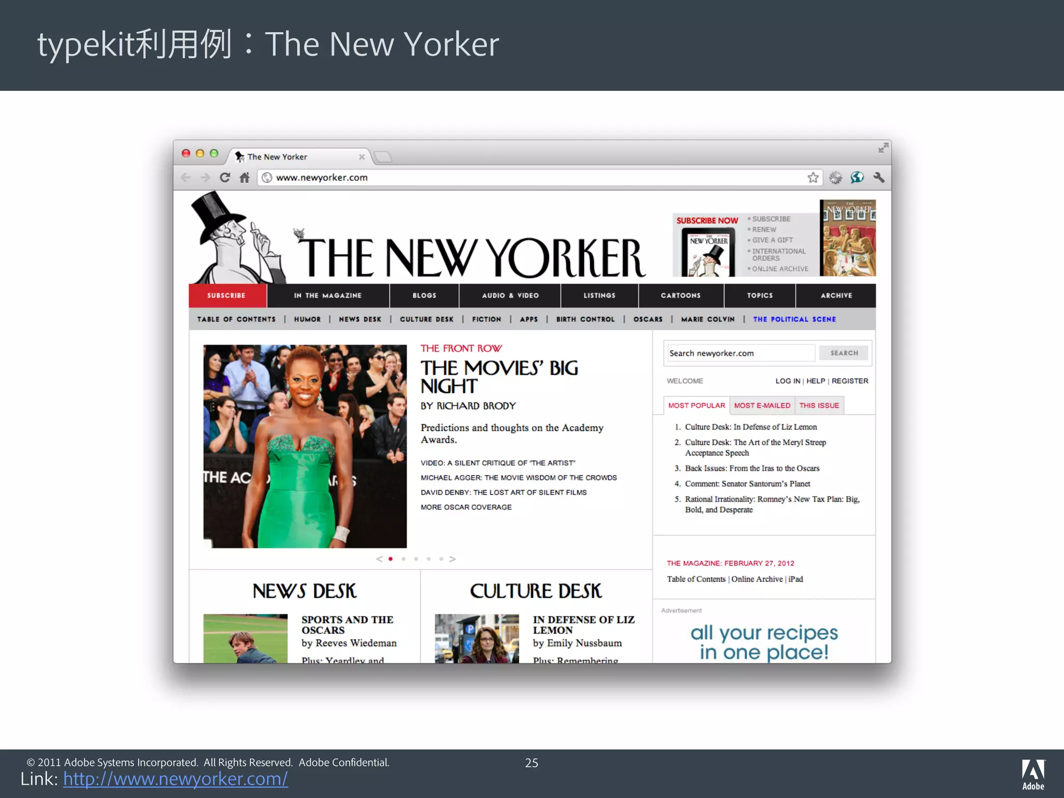This screenshot has height=798, width=1064.
Task: Go to Apps subnav link
Action: pos(529,320)
